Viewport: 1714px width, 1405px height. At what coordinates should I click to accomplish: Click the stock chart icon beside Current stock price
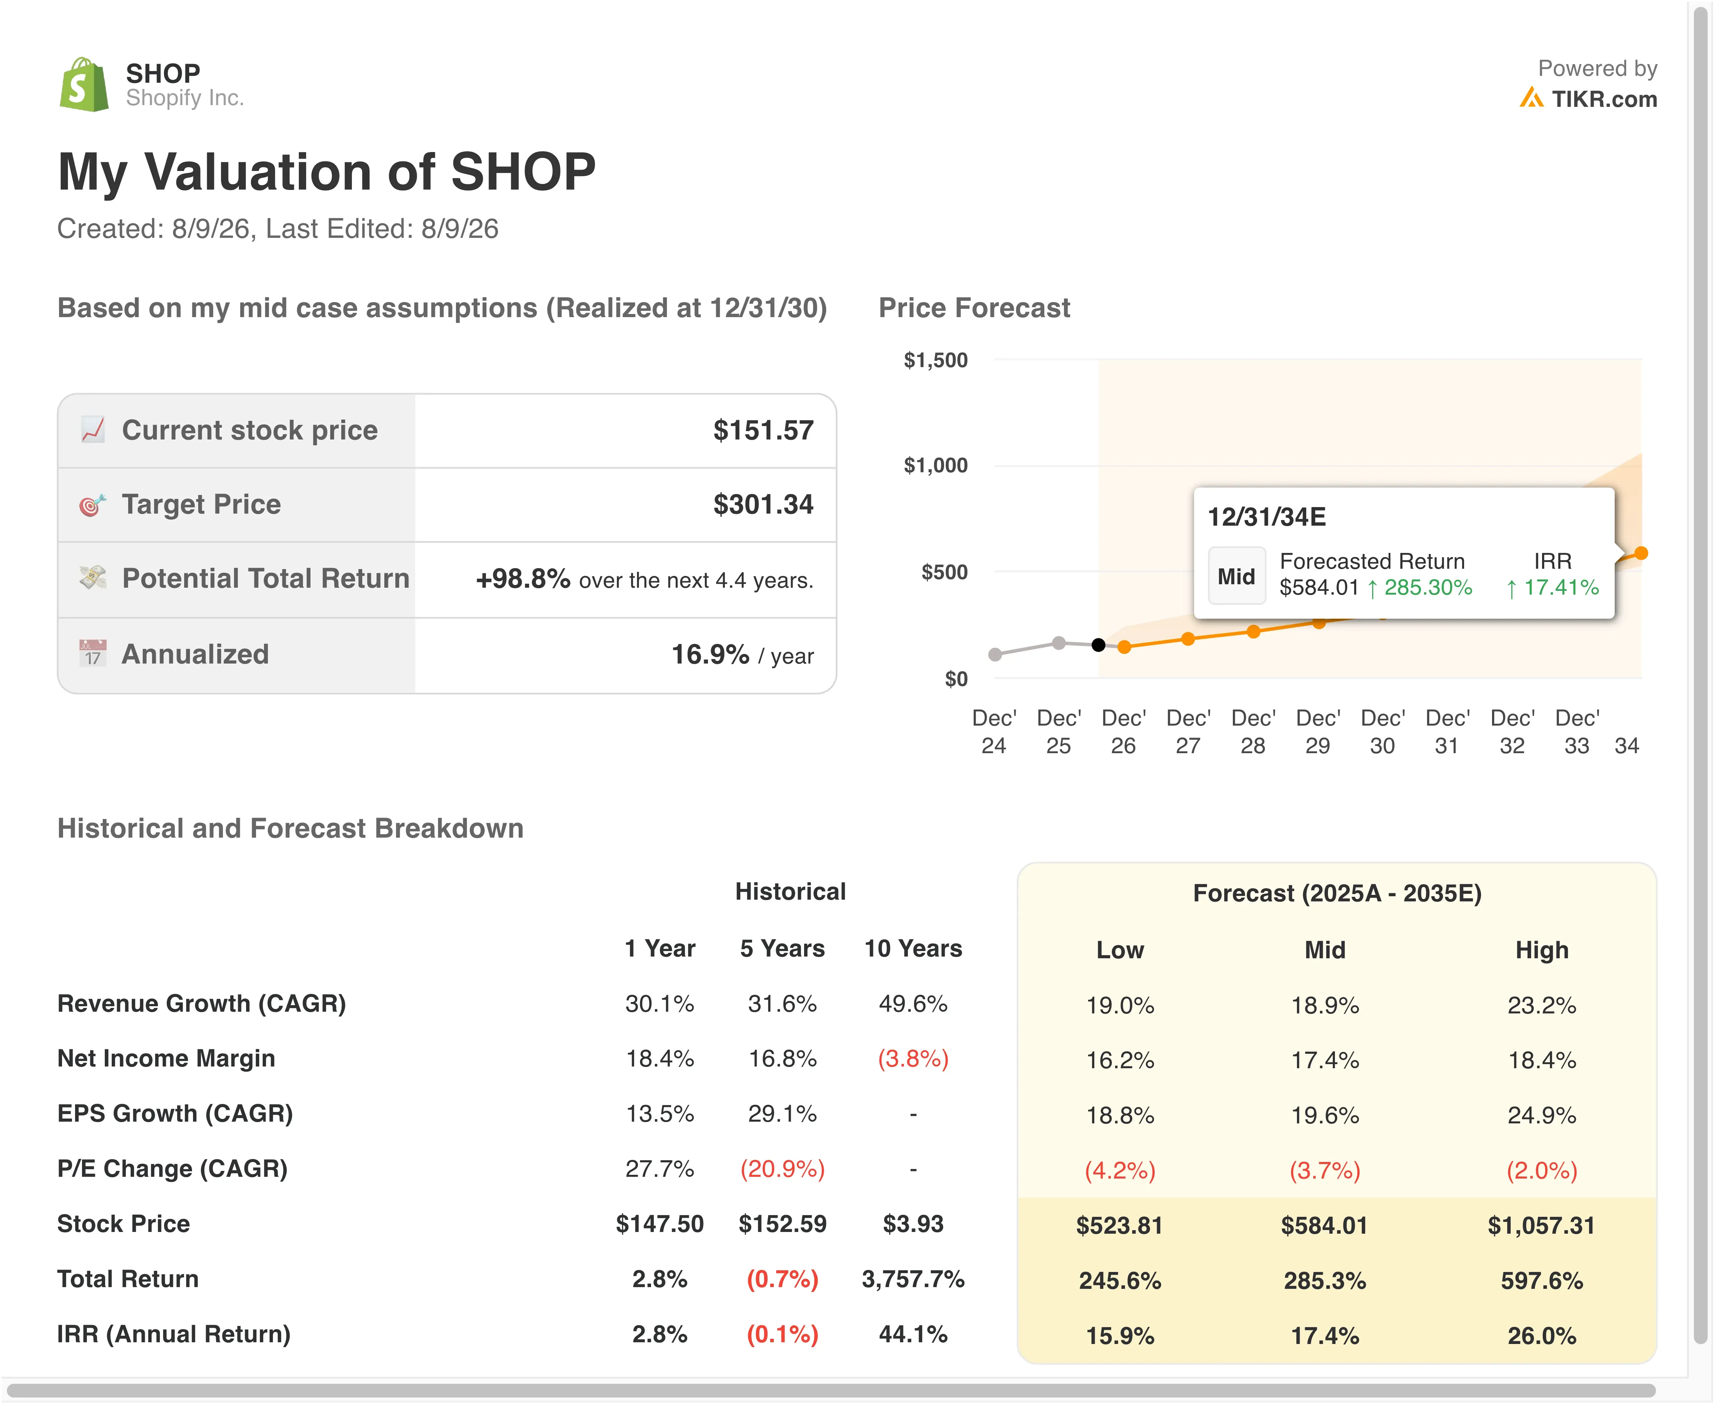pos(92,430)
